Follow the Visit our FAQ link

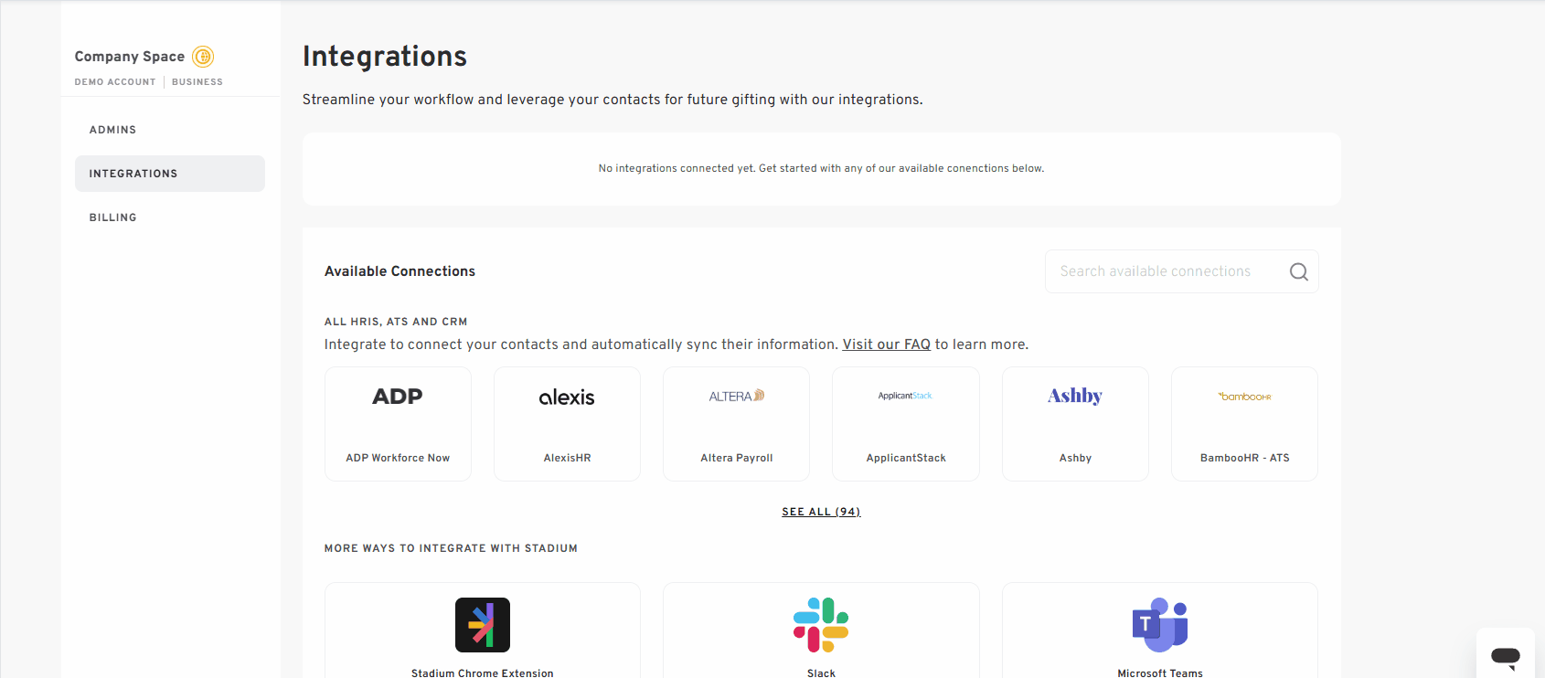pyautogui.click(x=887, y=344)
